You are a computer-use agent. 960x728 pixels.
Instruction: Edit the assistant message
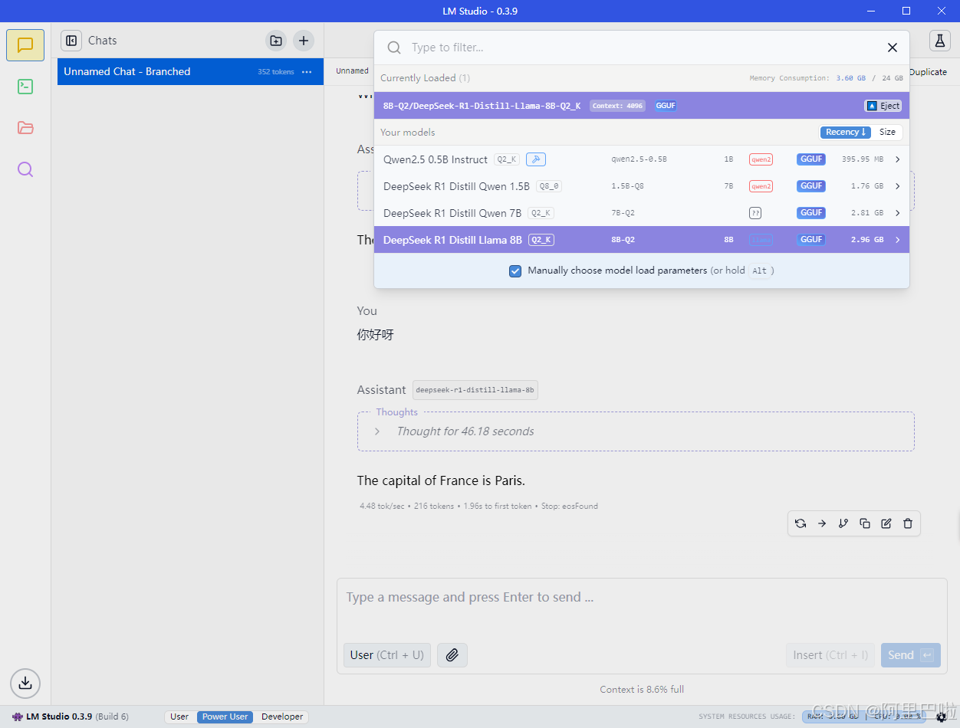(886, 523)
